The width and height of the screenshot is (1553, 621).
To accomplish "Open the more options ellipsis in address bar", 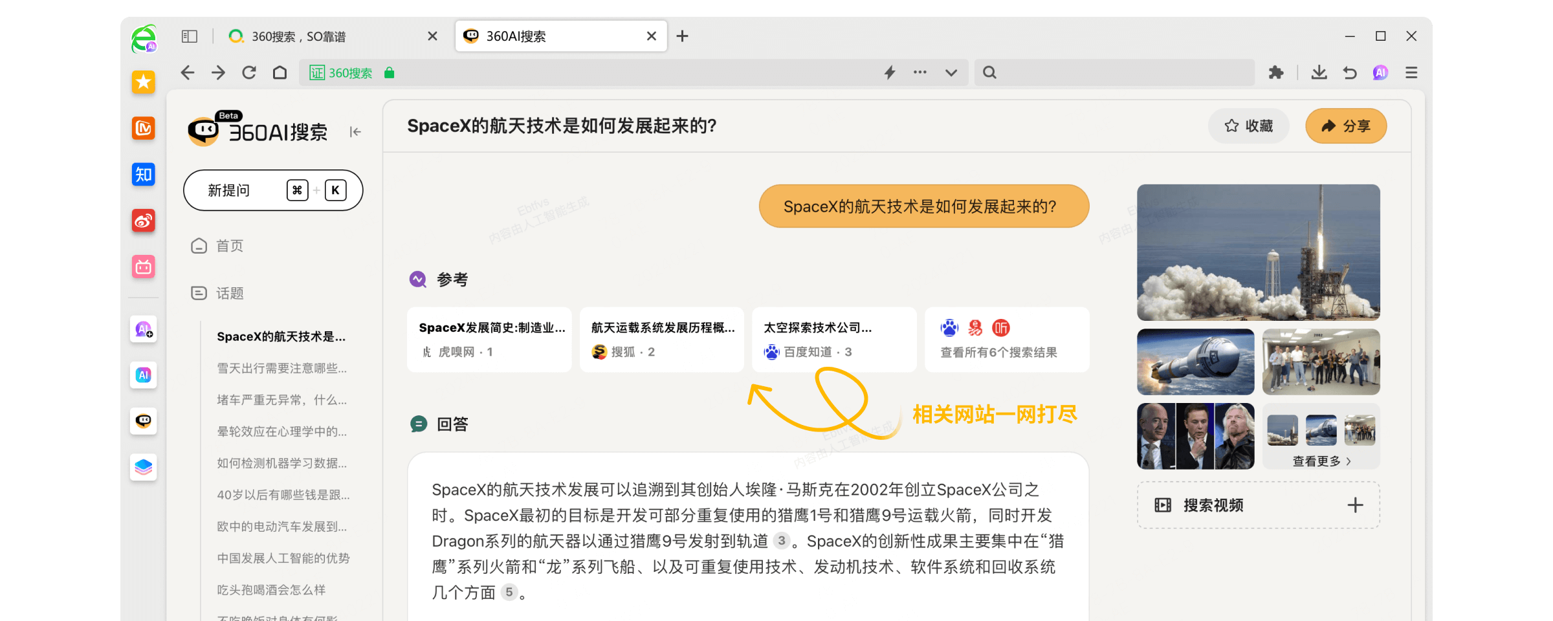I will coord(920,72).
